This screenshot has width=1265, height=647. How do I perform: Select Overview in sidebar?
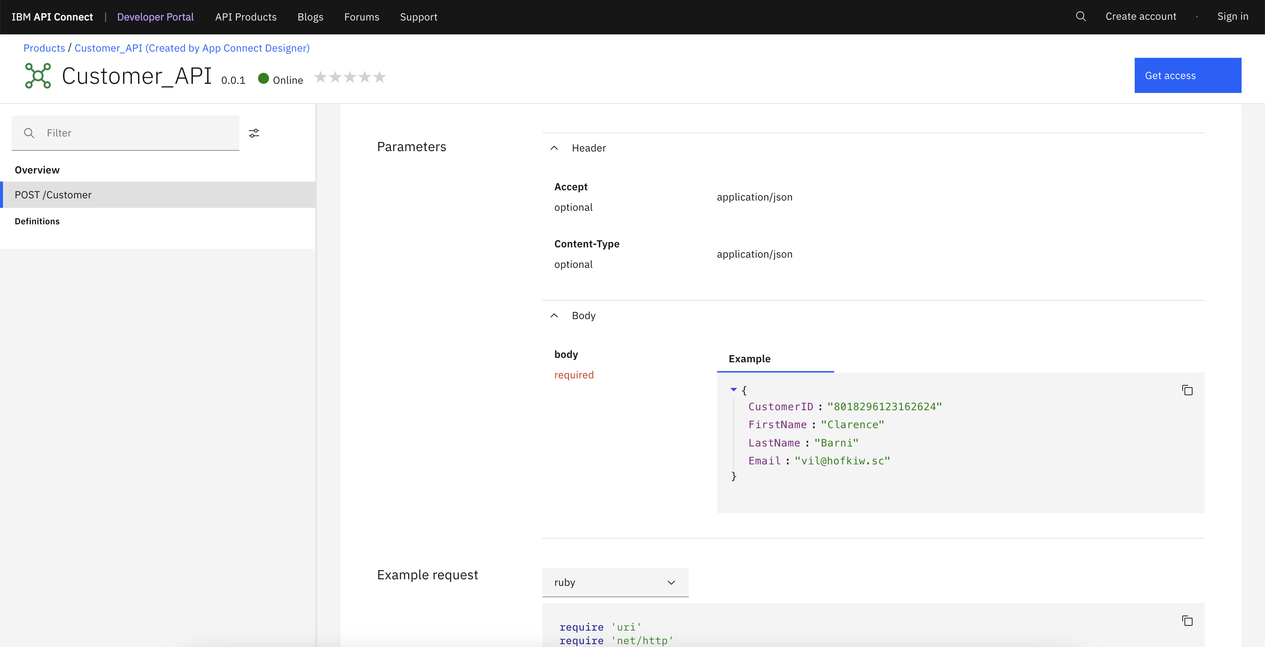click(x=37, y=170)
